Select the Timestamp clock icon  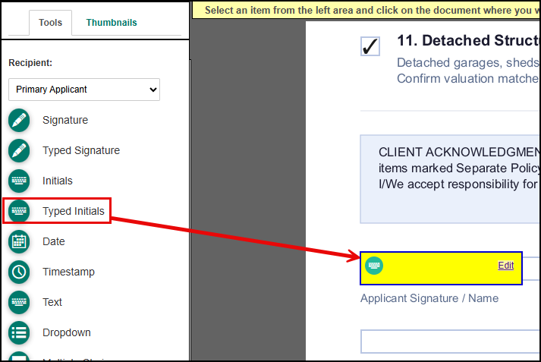click(19, 272)
